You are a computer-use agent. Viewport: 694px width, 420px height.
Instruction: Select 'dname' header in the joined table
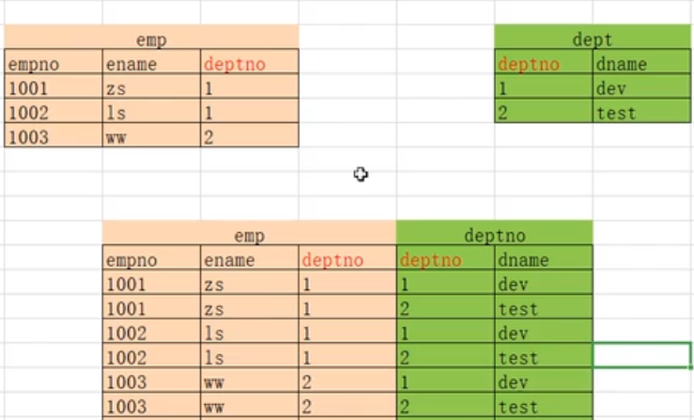[x=544, y=259]
